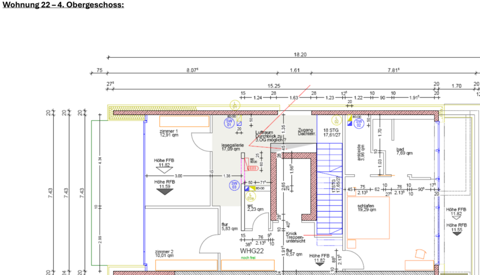Select the yellow L 03a circle marker
480x275 pixels.
[x=250, y=197]
